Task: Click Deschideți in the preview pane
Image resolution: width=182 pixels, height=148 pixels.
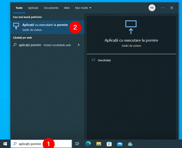Action: 104,60
